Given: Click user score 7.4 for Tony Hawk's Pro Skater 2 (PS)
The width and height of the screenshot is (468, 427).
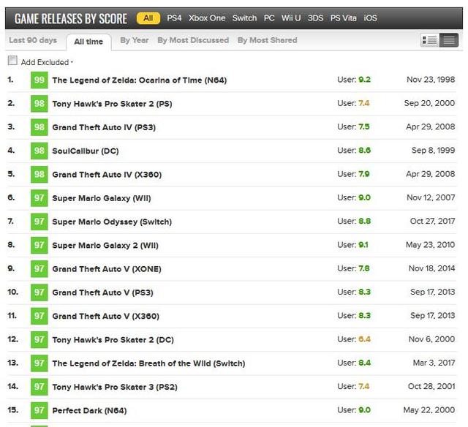Looking at the screenshot, I should [364, 103].
